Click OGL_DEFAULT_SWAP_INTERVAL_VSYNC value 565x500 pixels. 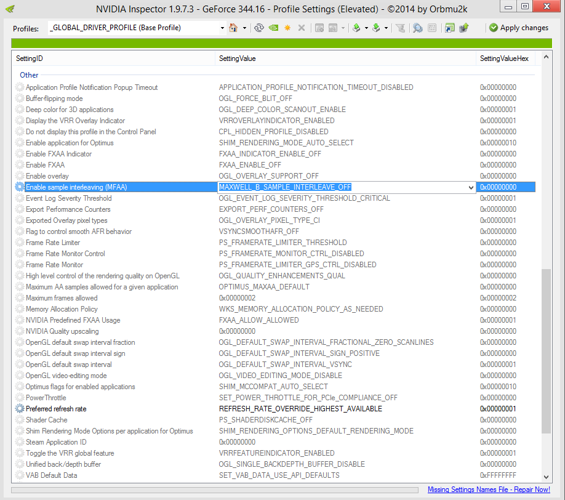[285, 365]
